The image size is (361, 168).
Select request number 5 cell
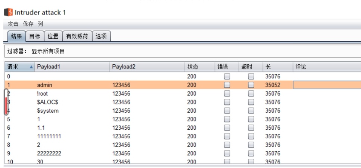(x=9, y=119)
